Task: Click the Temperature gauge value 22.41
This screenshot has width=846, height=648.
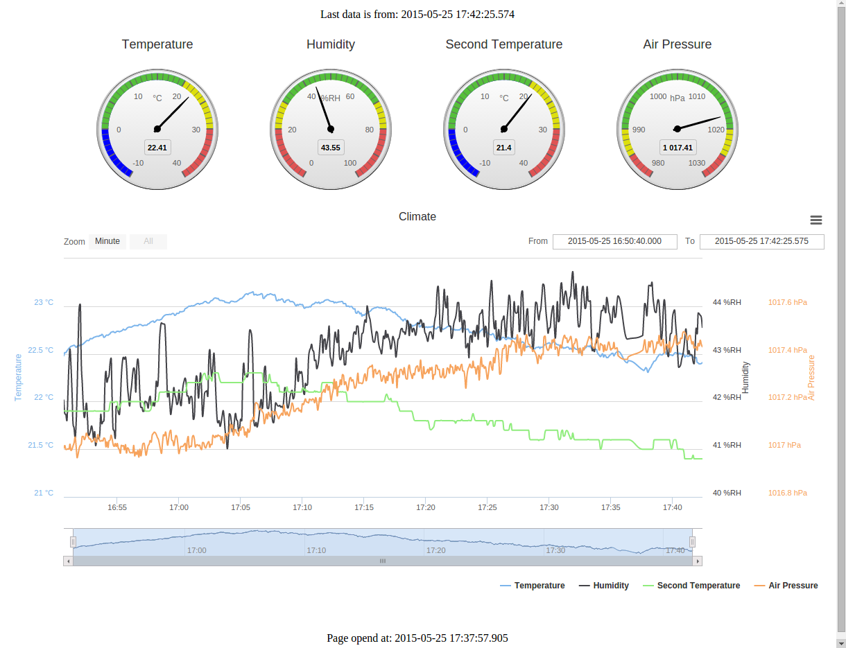Action: (157, 148)
